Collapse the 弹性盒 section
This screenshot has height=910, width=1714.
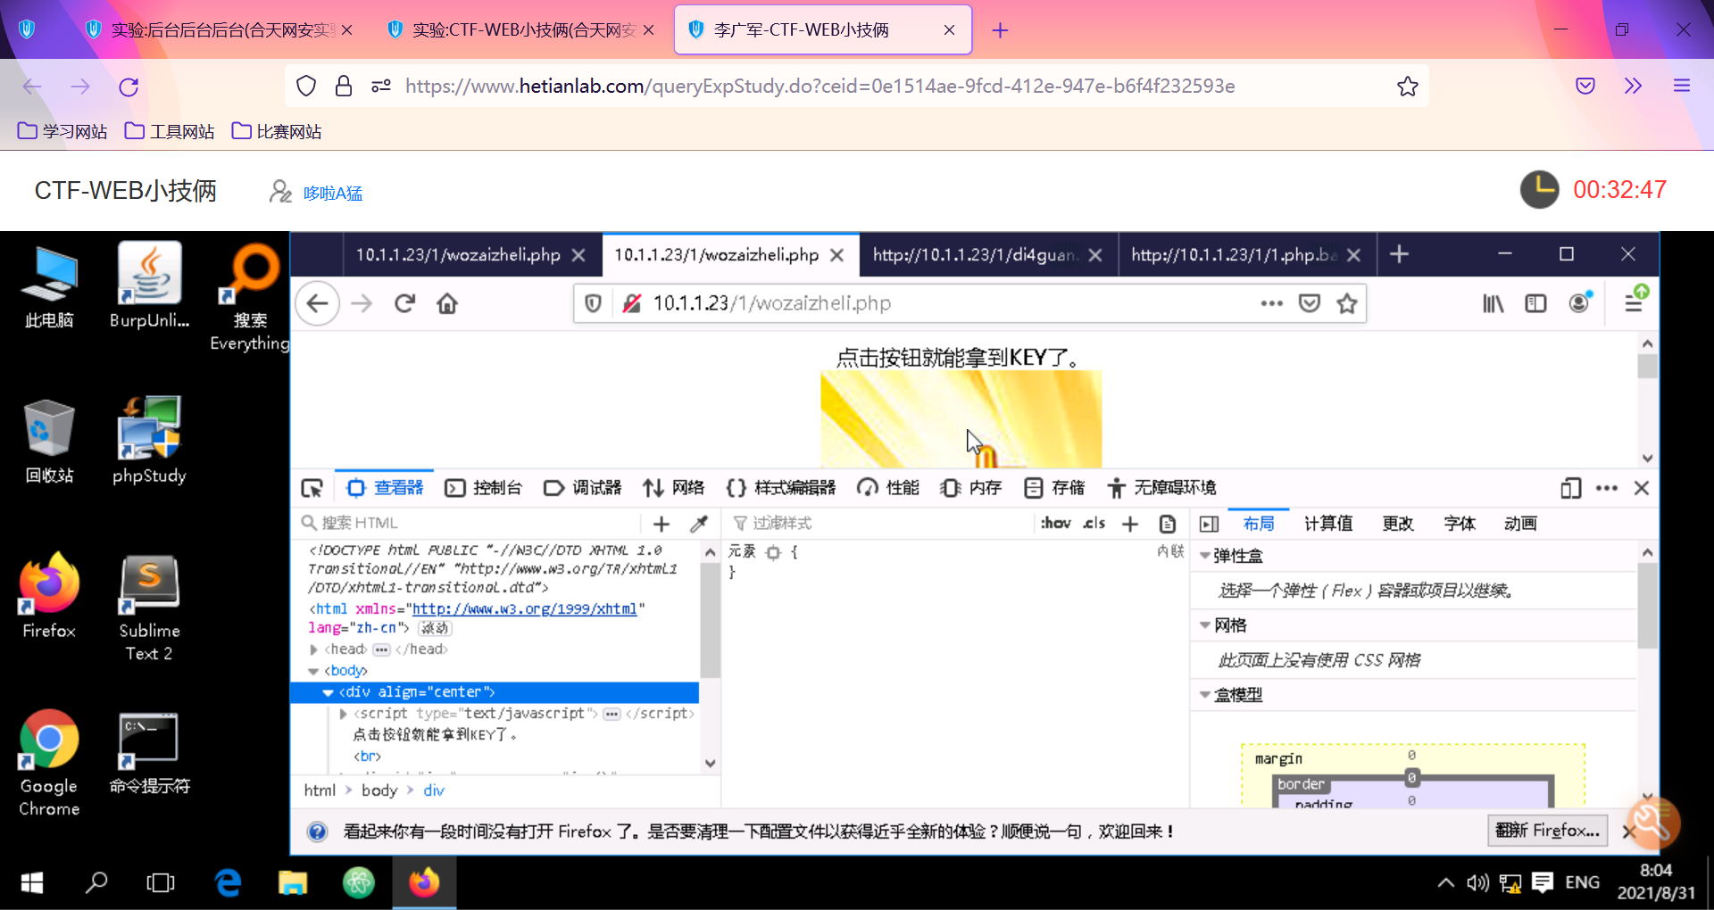pos(1205,556)
